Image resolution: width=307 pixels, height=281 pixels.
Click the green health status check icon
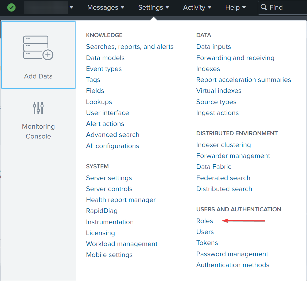click(x=11, y=7)
